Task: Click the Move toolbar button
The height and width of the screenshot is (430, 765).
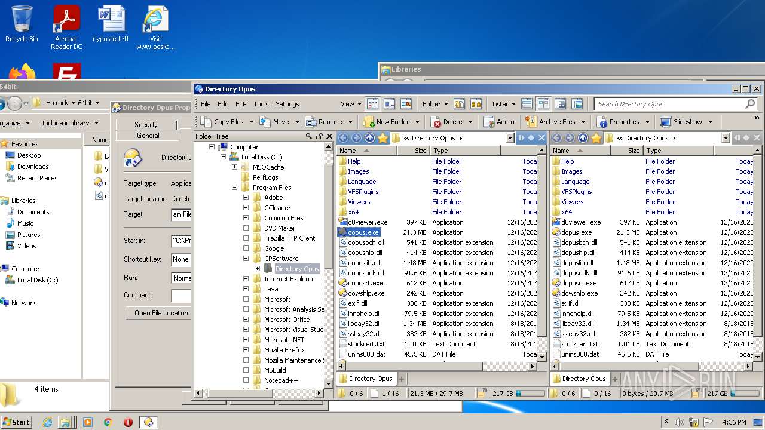Action: (275, 122)
